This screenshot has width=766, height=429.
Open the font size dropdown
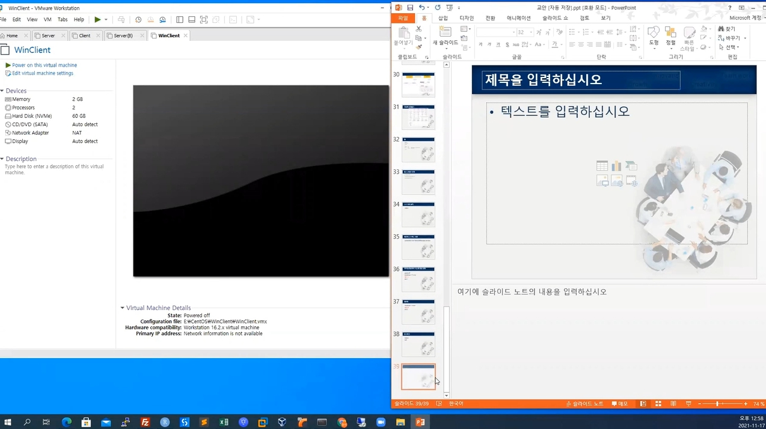pos(531,32)
